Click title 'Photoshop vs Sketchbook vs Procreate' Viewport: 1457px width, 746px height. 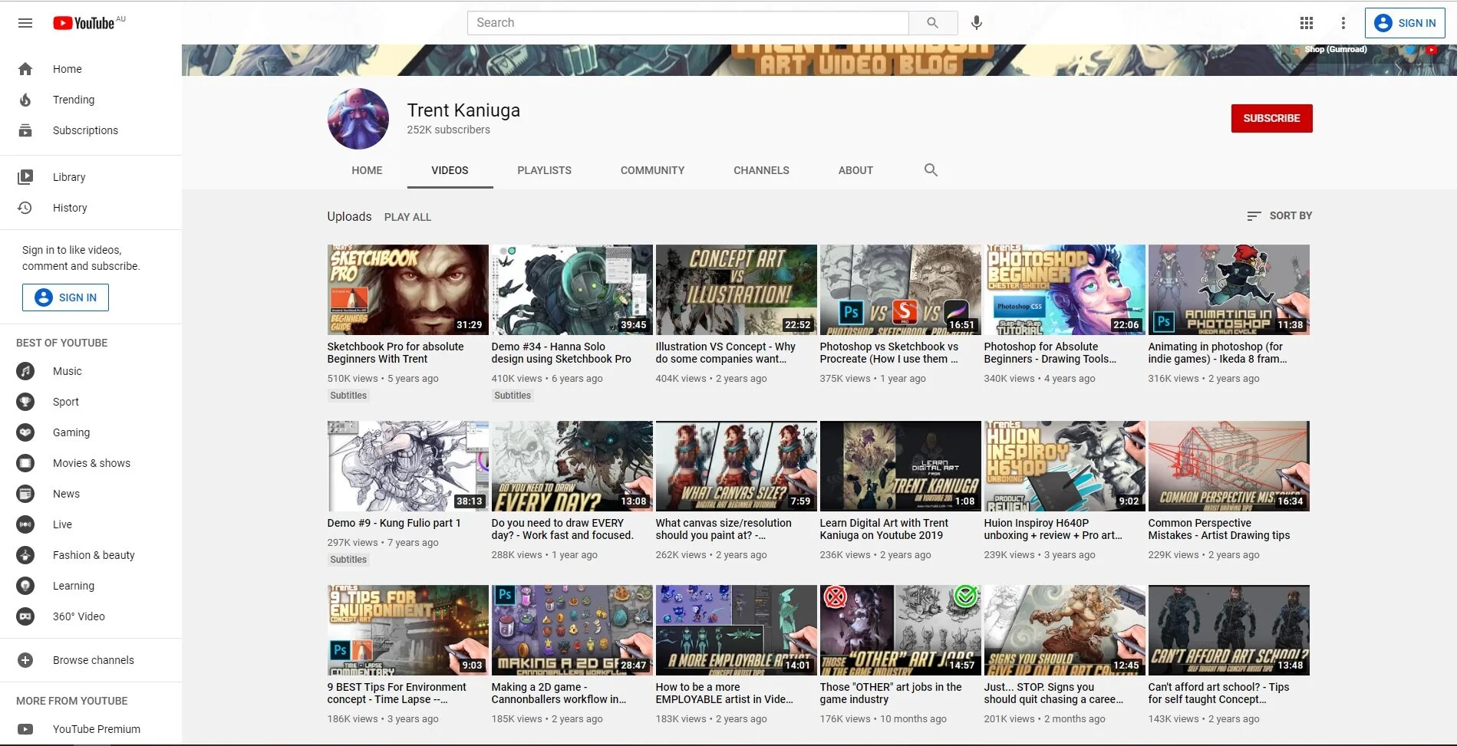pyautogui.click(x=888, y=353)
